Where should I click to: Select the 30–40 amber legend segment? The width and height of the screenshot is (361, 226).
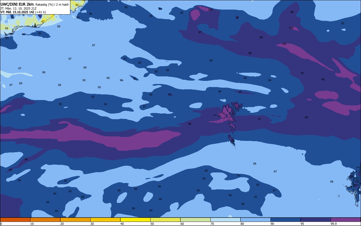(105, 220)
